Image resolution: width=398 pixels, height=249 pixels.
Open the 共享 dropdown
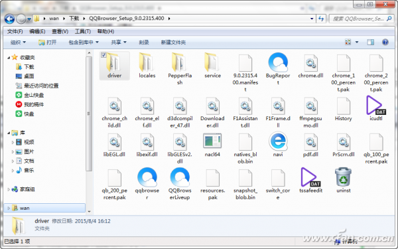119,42
